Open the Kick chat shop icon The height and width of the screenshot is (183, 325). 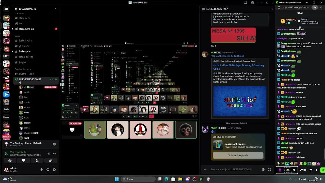[311, 170]
